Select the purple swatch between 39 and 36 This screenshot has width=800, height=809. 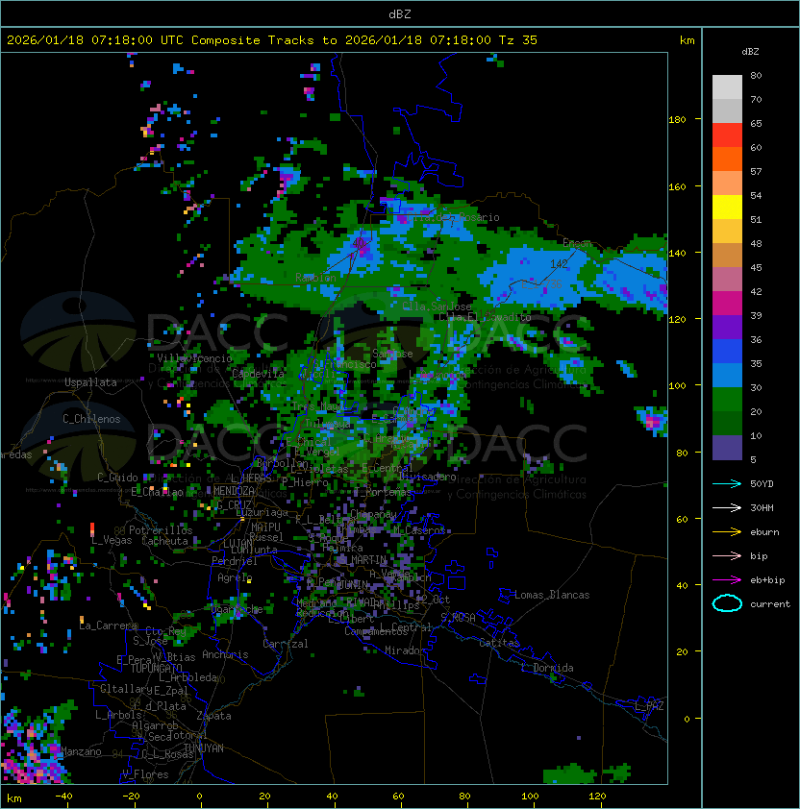[x=727, y=327]
